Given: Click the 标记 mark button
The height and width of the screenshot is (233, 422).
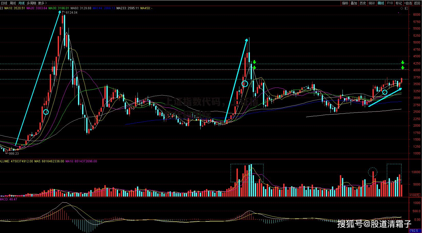Looking at the screenshot, I should 399,3.
